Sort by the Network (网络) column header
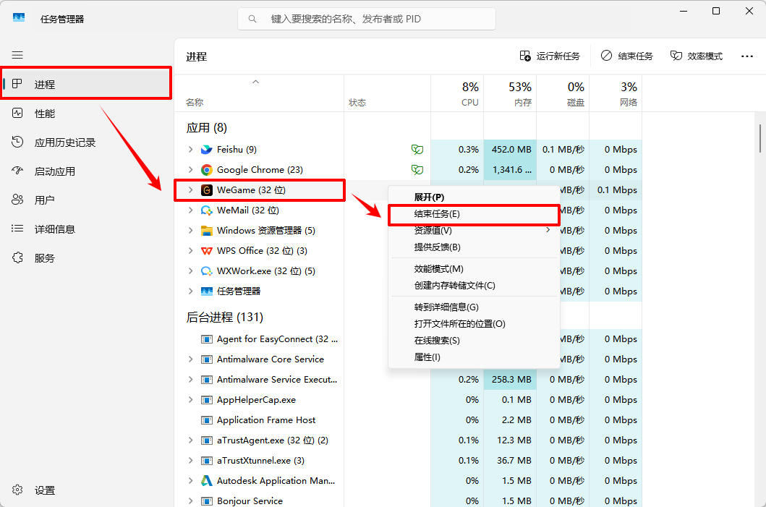Viewport: 766px width, 507px height. (x=616, y=93)
